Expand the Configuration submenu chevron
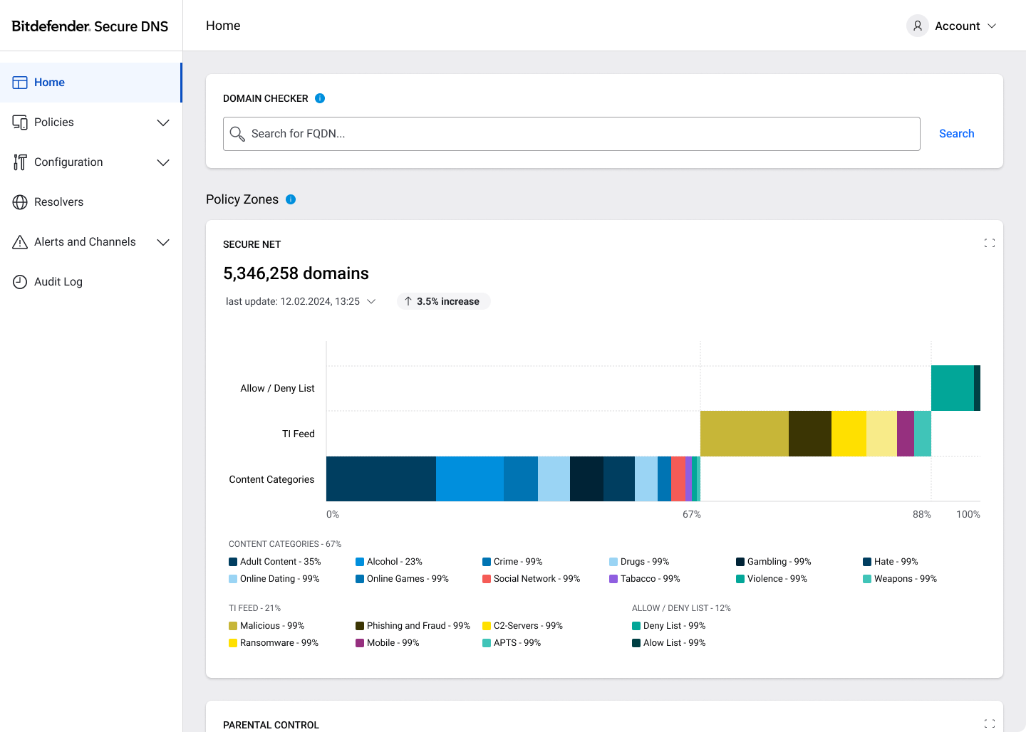1026x732 pixels. point(163,162)
